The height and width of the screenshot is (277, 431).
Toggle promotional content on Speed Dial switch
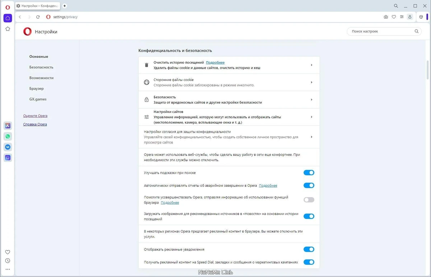point(309,262)
